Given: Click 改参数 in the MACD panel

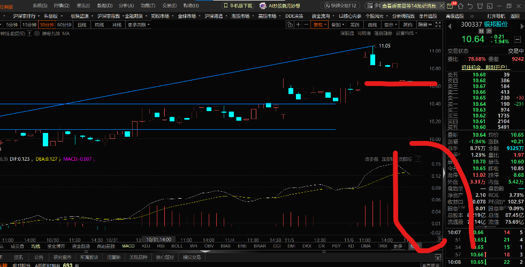Looking at the screenshot, I should coord(371,159).
